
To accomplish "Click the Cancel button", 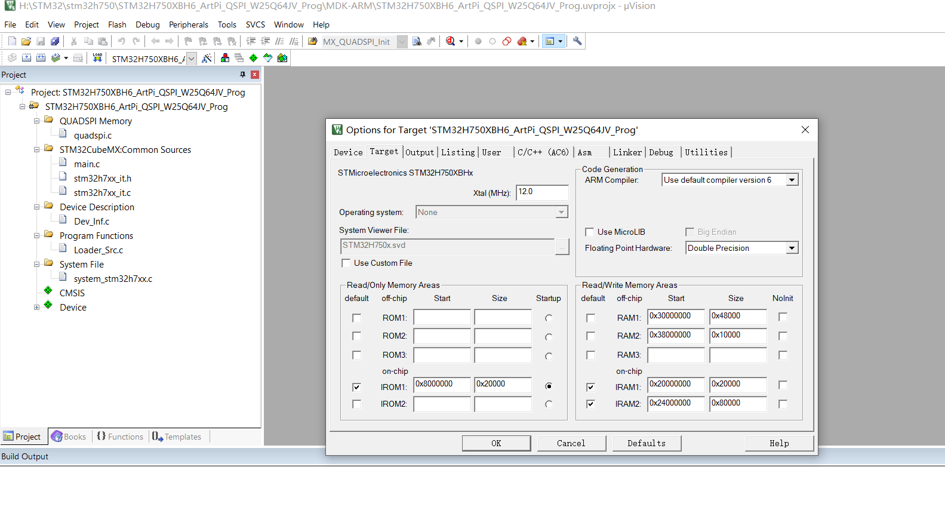I will pos(571,443).
